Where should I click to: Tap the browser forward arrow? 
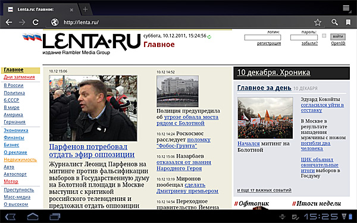point(22,23)
